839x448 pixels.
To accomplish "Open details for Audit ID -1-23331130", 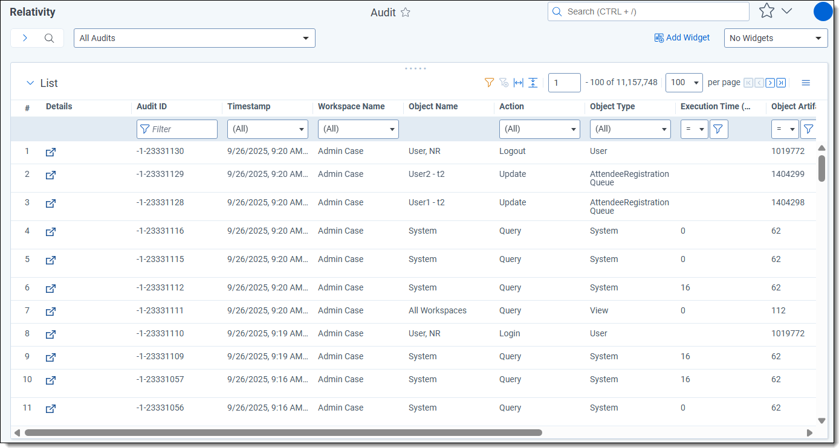I will coord(51,152).
